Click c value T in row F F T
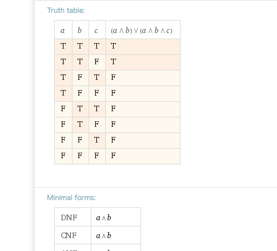 coord(96,140)
